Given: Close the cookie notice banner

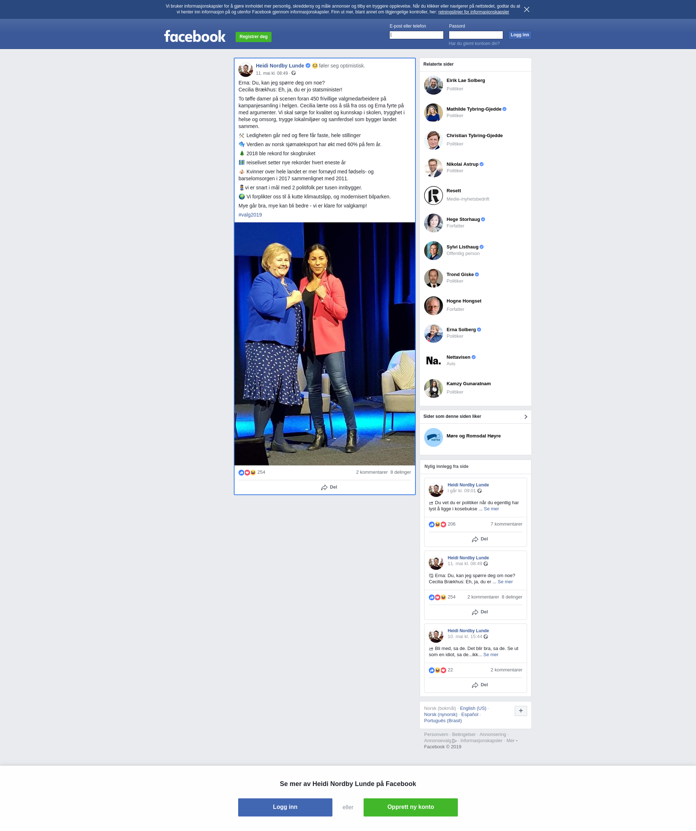Looking at the screenshot, I should (x=526, y=9).
